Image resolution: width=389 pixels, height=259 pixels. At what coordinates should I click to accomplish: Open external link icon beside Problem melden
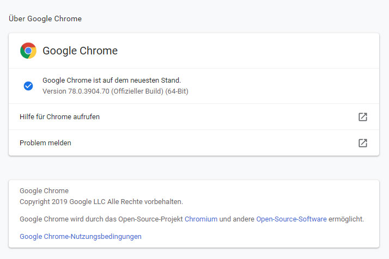(363, 143)
